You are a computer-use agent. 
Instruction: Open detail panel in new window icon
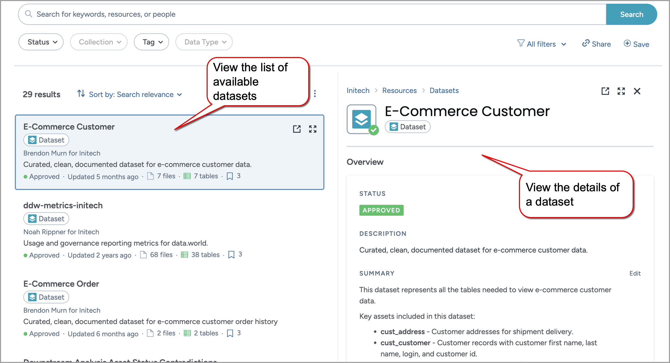pyautogui.click(x=605, y=91)
